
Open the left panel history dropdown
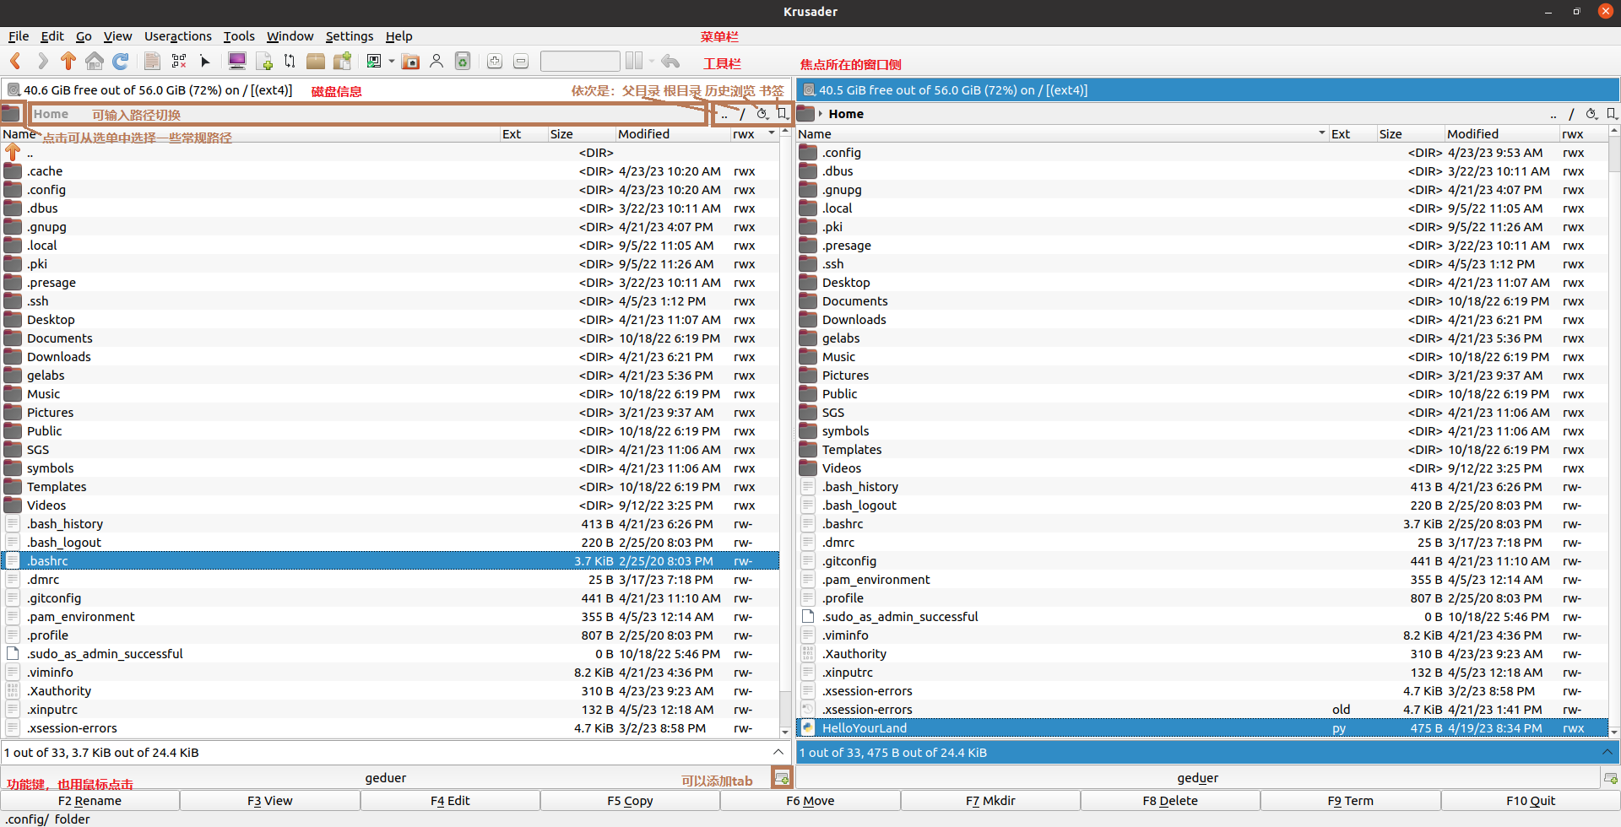[x=762, y=114]
